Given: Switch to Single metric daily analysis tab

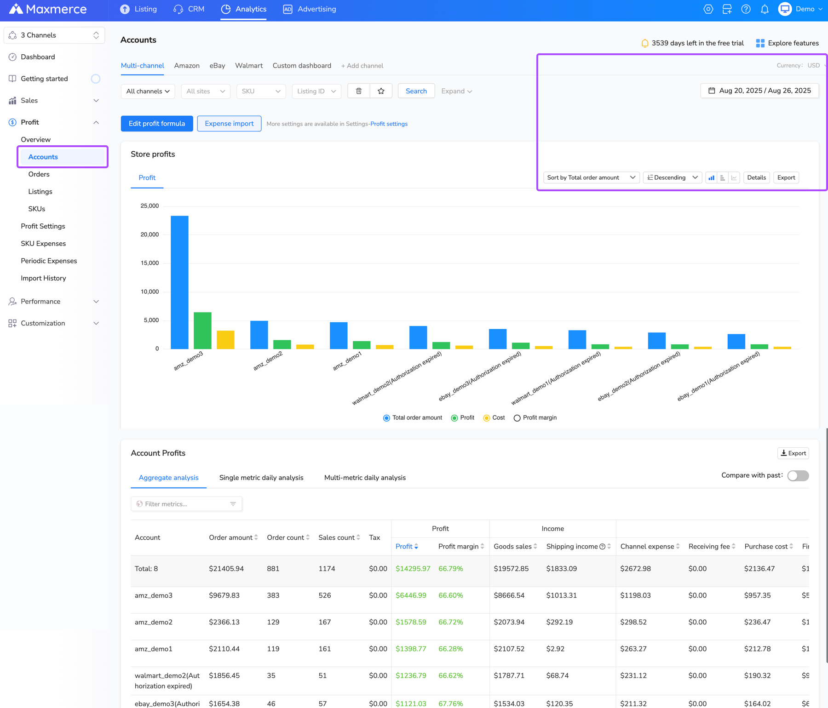Looking at the screenshot, I should [x=261, y=478].
